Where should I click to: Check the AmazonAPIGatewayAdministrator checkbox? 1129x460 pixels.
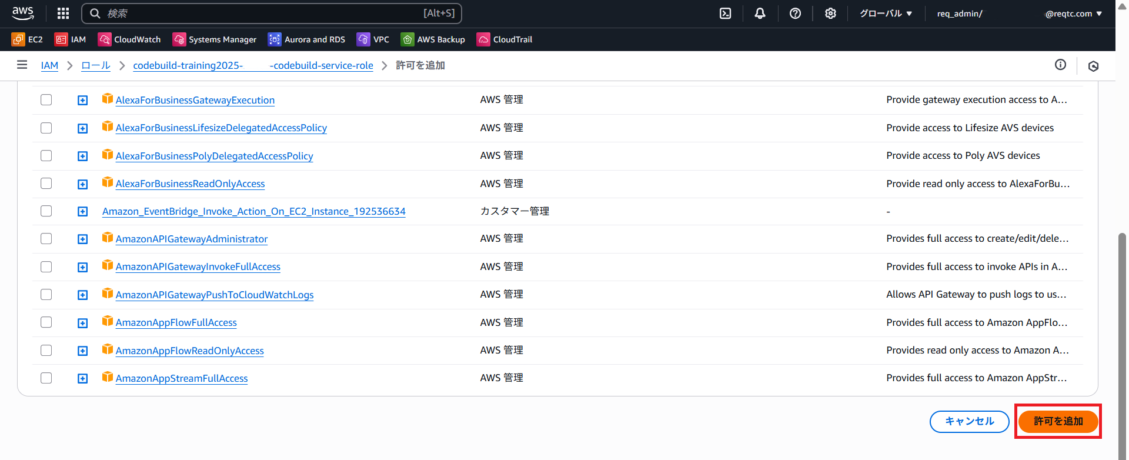[x=46, y=239]
